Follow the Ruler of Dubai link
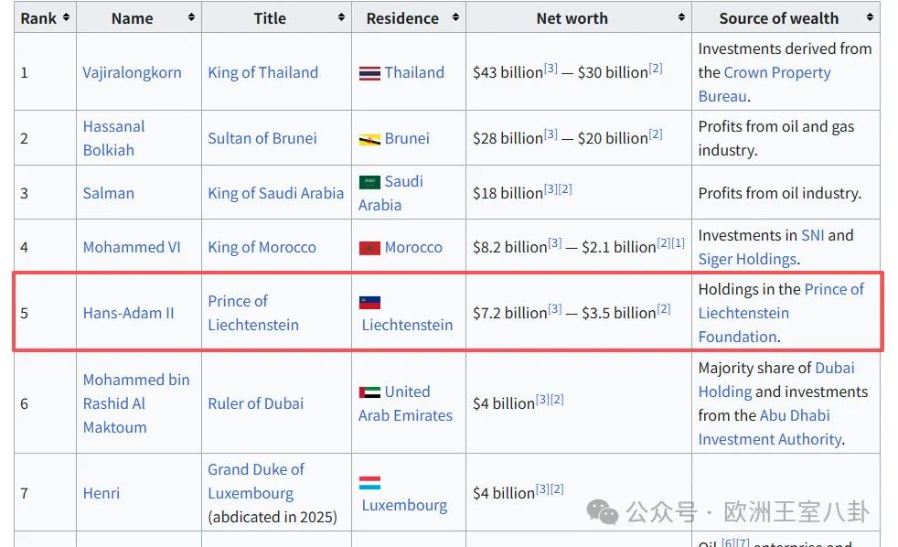This screenshot has height=547, width=898. pos(255,403)
